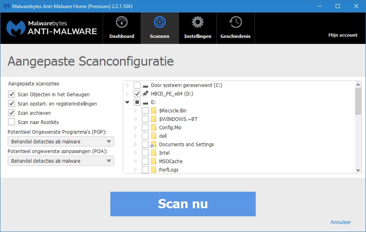
Task: Check the $Recycle.Bin folder checkbox
Action: coord(145,110)
